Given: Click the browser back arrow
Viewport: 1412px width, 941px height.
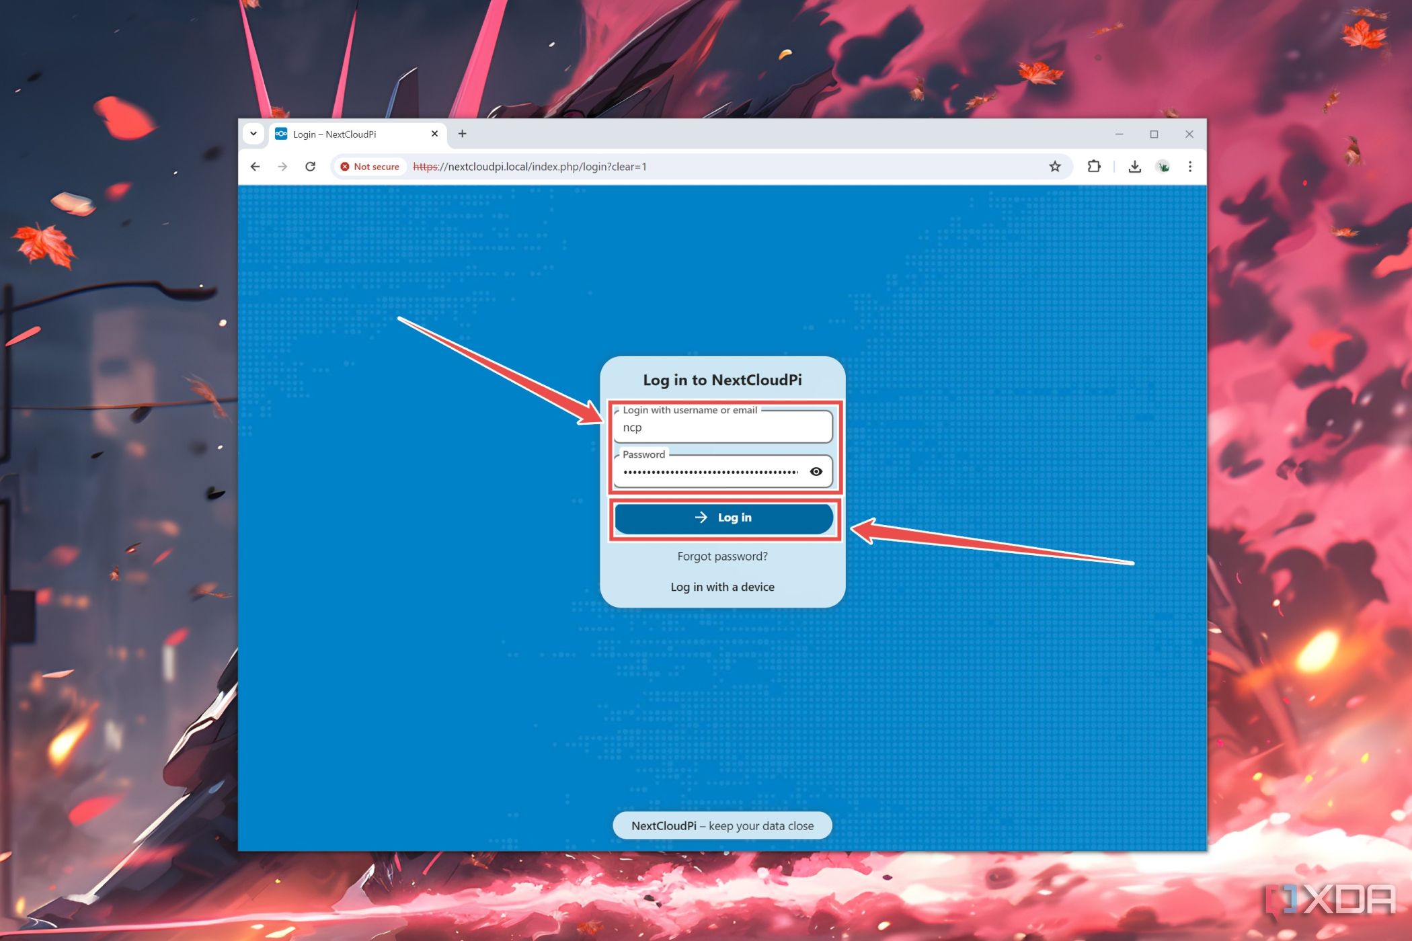Looking at the screenshot, I should (255, 167).
